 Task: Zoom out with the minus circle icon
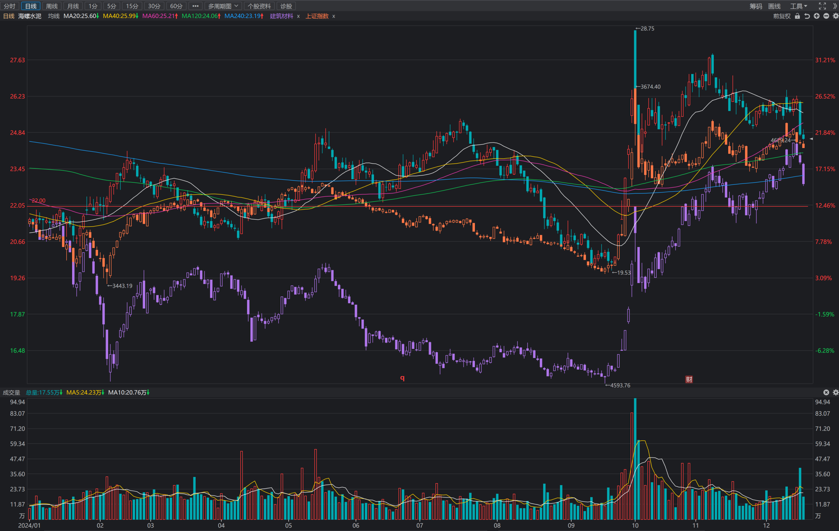(826, 16)
